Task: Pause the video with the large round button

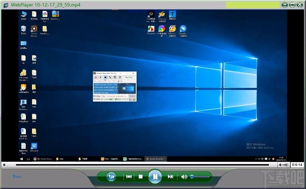Action: tap(155, 177)
